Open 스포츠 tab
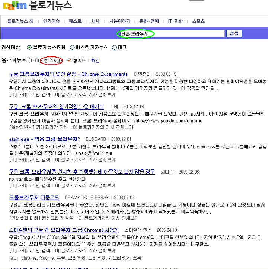 click(x=198, y=21)
